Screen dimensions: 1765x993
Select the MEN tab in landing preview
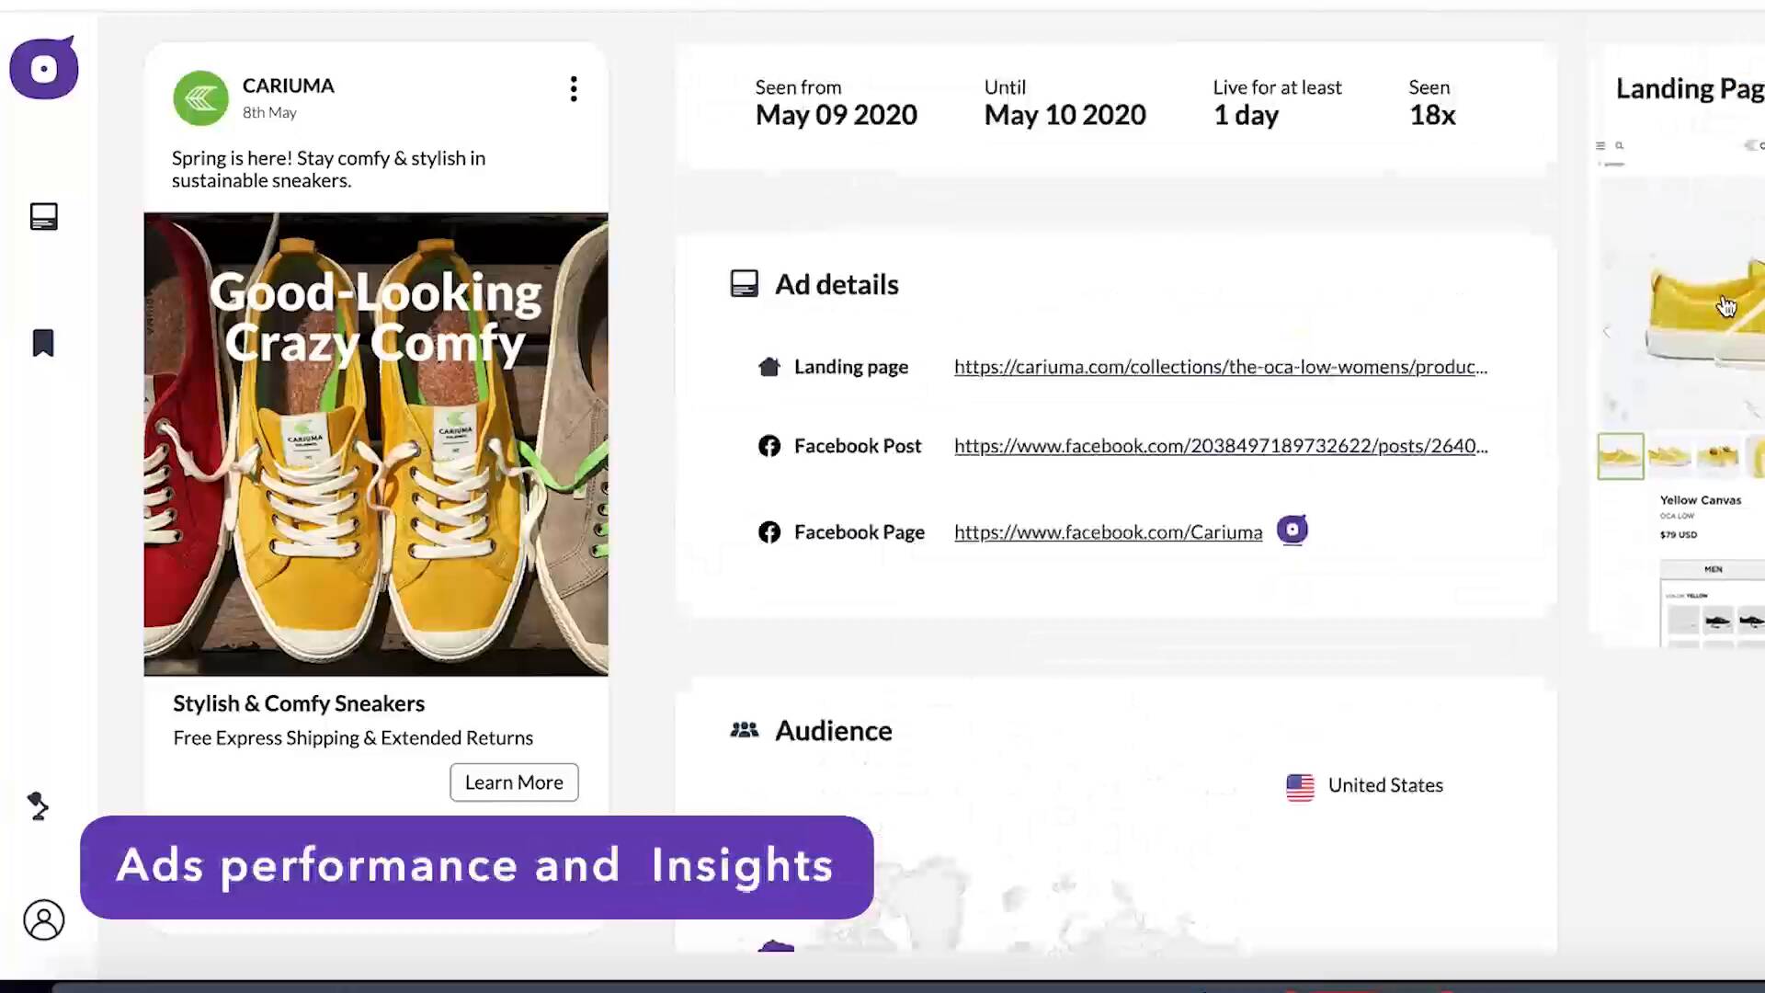(x=1713, y=569)
